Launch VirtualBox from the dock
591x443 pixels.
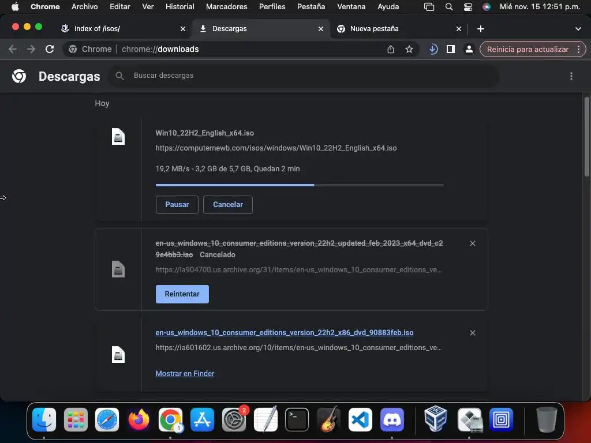(x=436, y=419)
